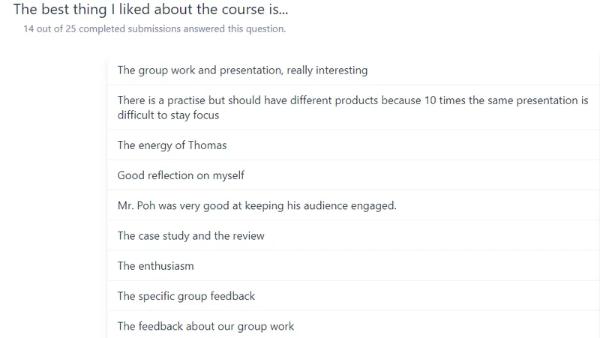The image size is (600, 338).
Task: Select 'The case study and the review' row
Action: point(353,235)
